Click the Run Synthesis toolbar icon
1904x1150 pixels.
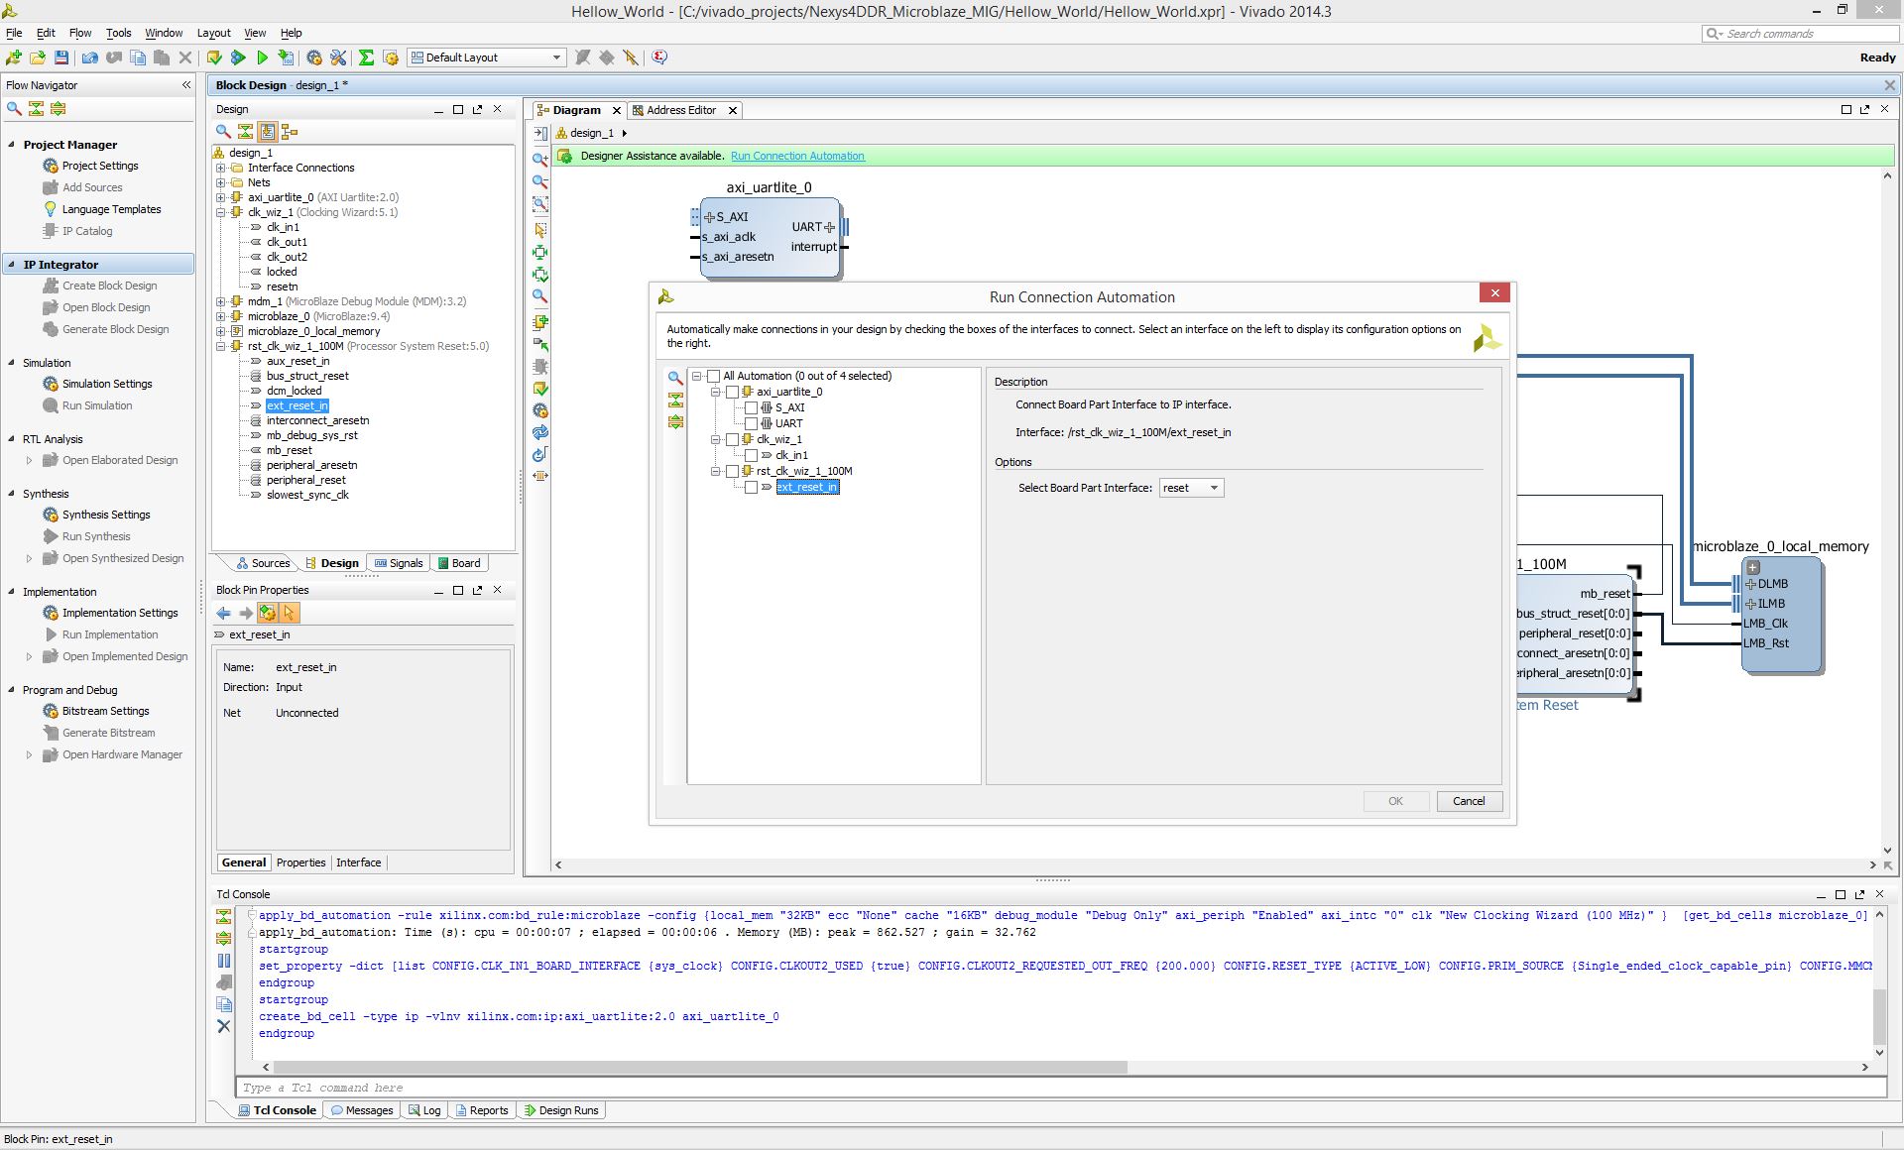(x=238, y=57)
